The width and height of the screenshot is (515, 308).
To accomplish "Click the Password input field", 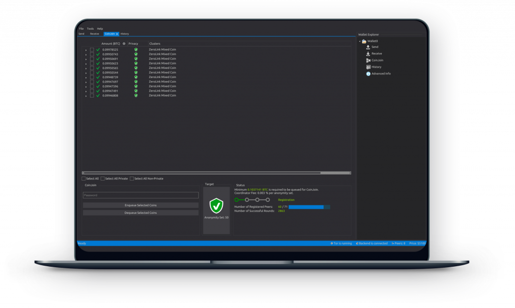I will coord(140,195).
